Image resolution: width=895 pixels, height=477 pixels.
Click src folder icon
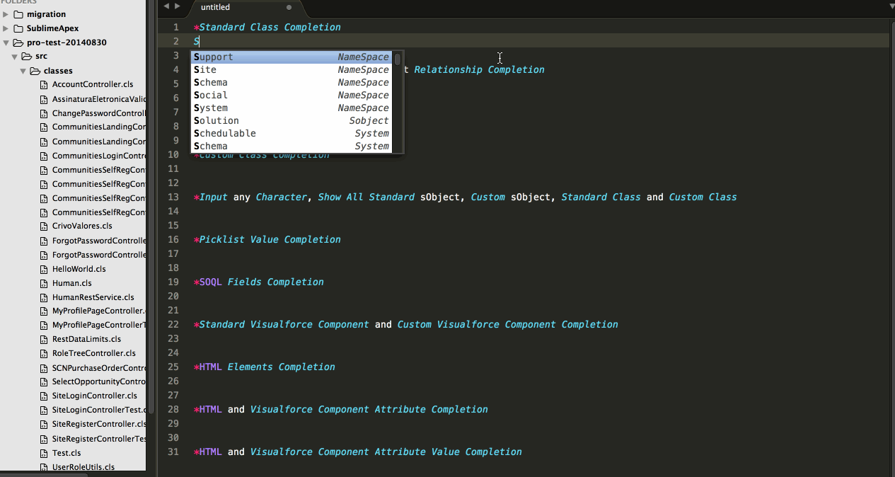pyautogui.click(x=27, y=56)
